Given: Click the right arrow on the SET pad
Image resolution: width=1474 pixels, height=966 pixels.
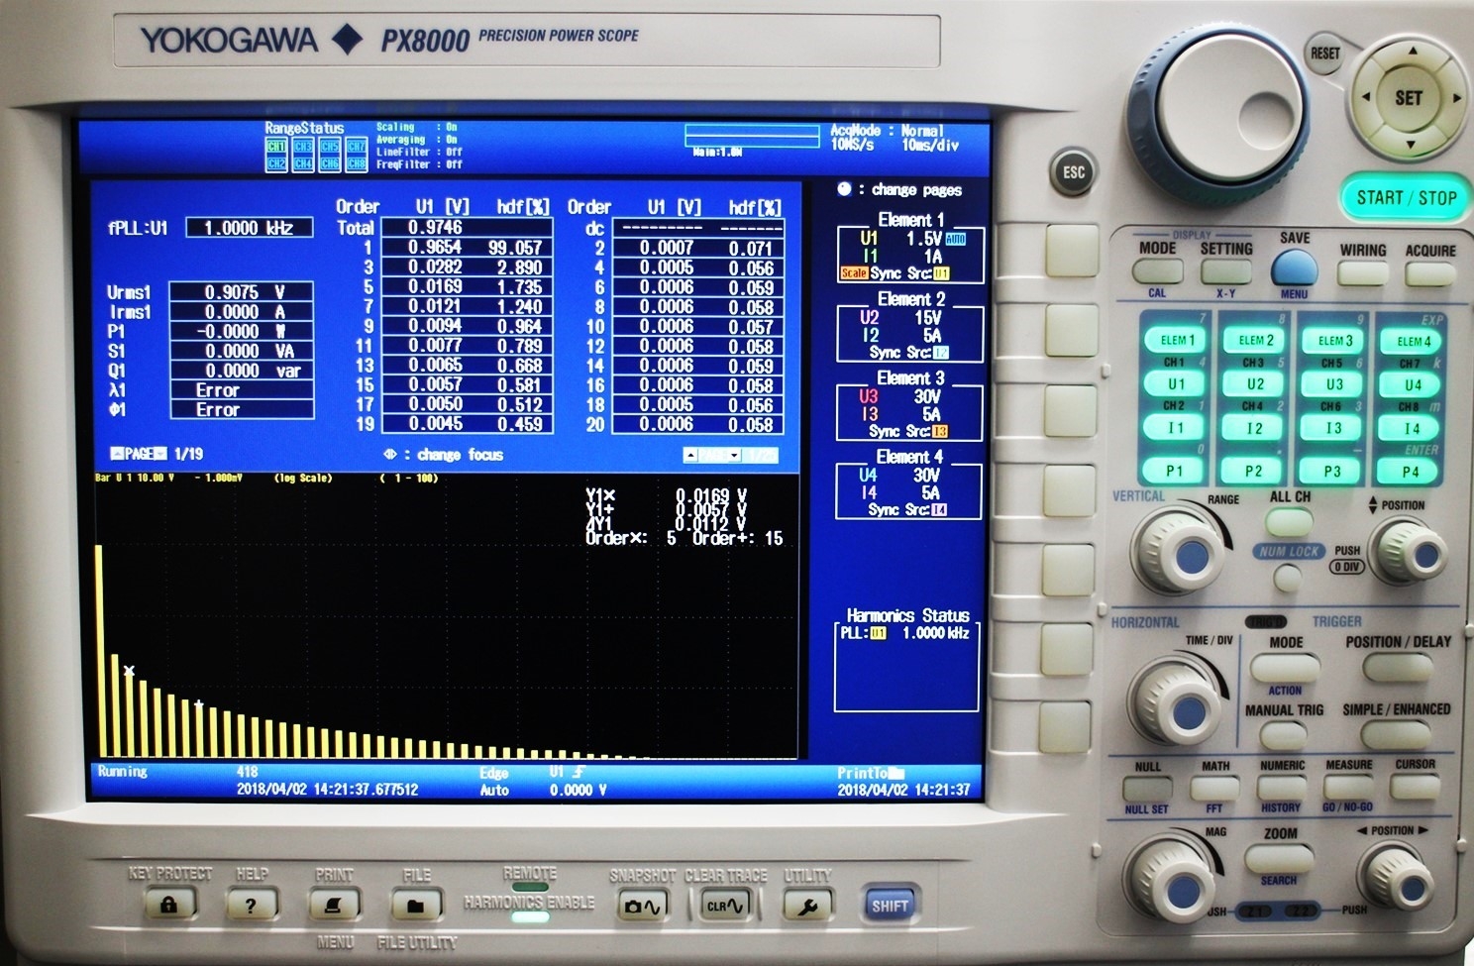Looking at the screenshot, I should click(x=1455, y=98).
